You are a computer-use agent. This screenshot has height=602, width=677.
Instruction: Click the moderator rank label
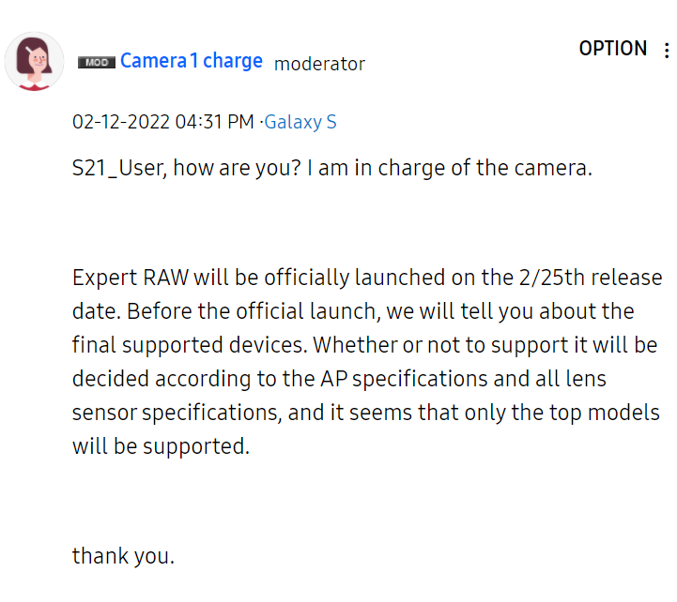[x=319, y=64]
